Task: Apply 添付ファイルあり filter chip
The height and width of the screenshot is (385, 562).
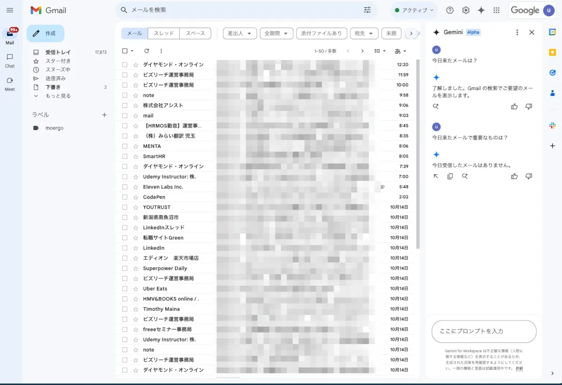Action: pyautogui.click(x=322, y=34)
